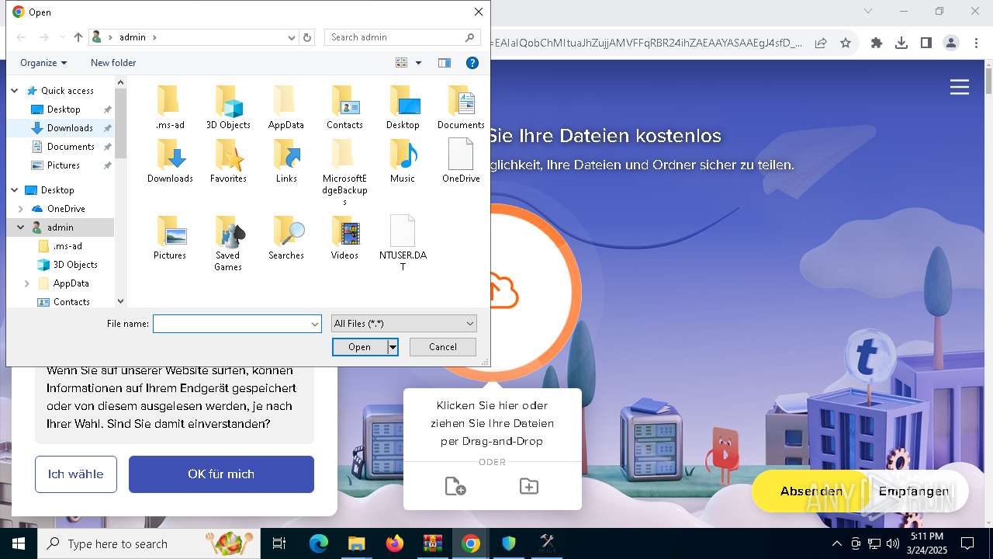The width and height of the screenshot is (993, 559).
Task: Select the Pictures folder in file list
Action: 170,238
